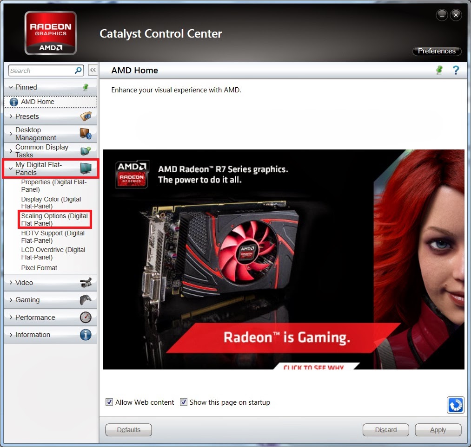Click the Discard button
This screenshot has width=471, height=447.
click(386, 430)
